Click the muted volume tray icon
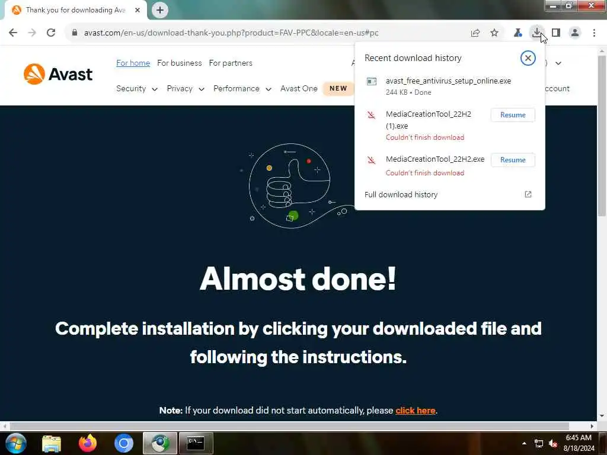Image resolution: width=607 pixels, height=455 pixels. 553,443
